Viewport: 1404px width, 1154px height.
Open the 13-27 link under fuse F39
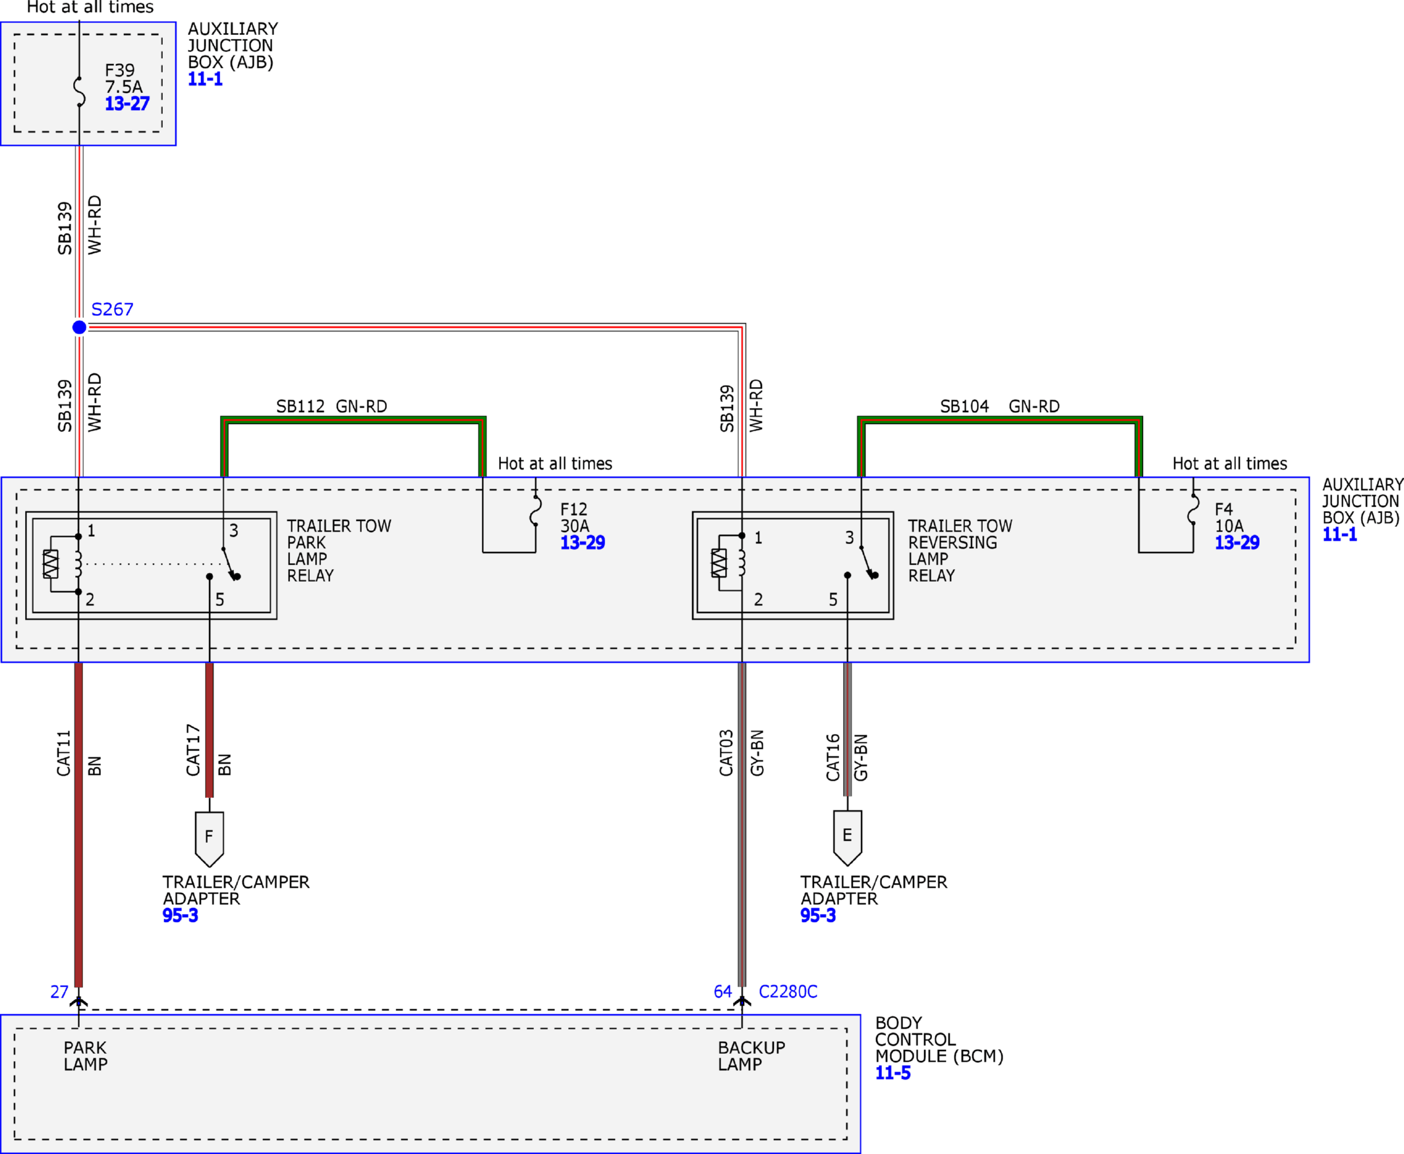127,104
